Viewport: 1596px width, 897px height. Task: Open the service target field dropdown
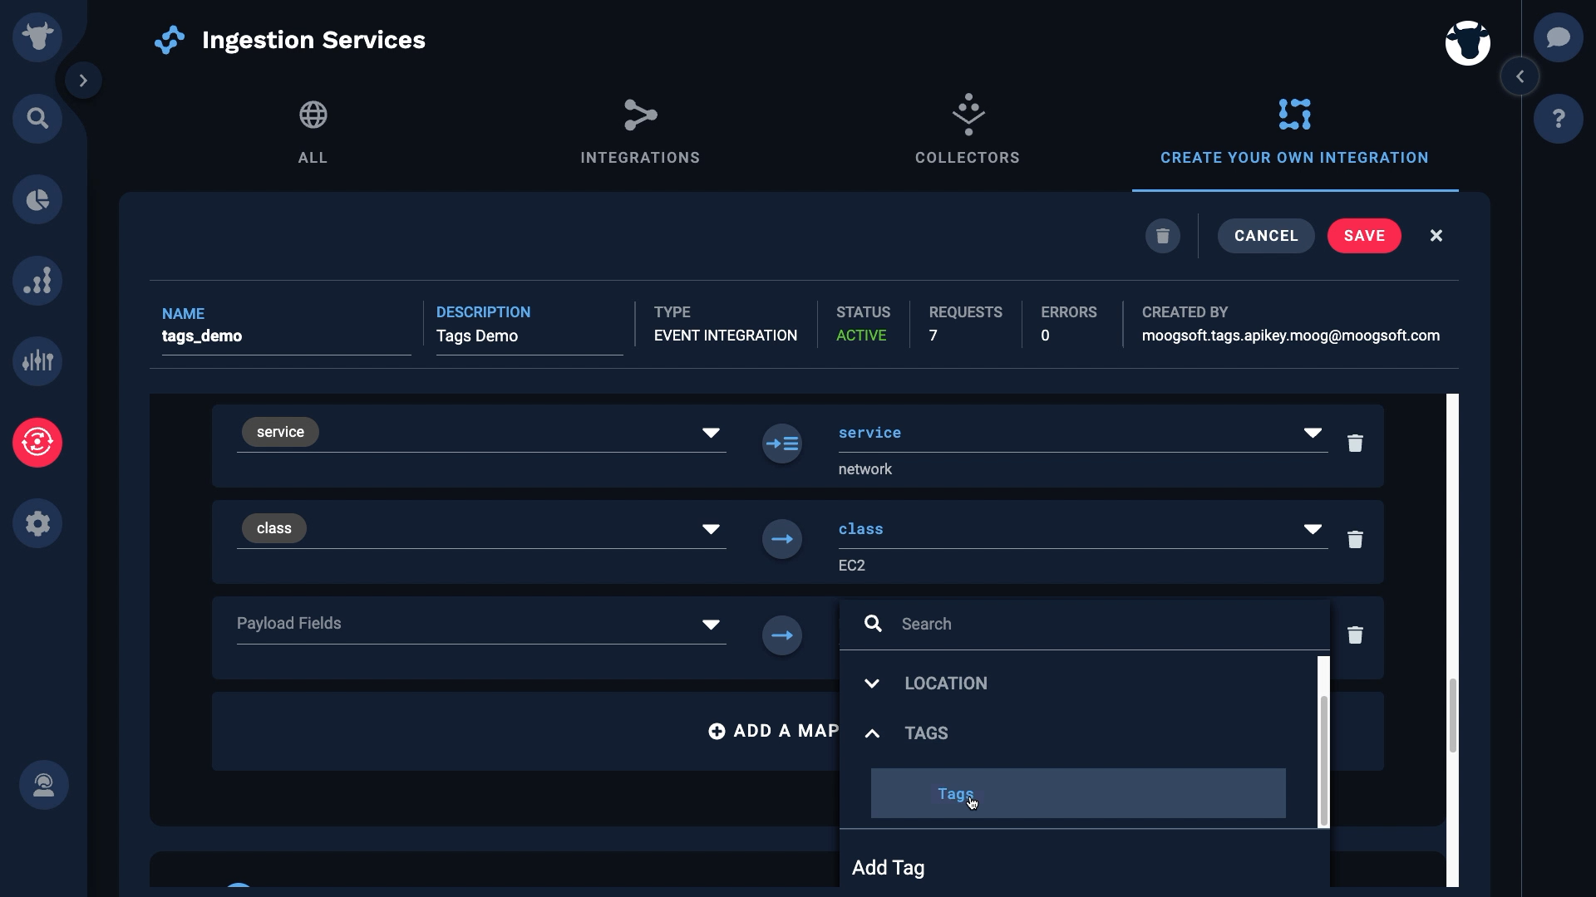coord(1313,433)
